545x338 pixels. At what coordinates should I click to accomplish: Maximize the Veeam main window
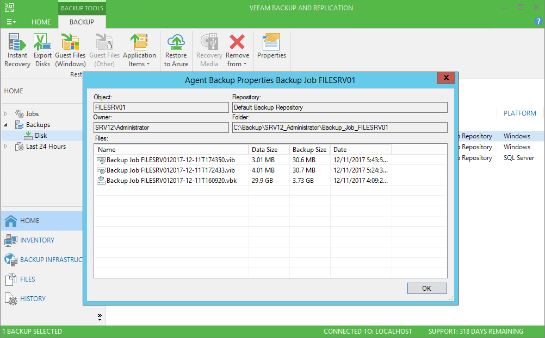pos(521,7)
